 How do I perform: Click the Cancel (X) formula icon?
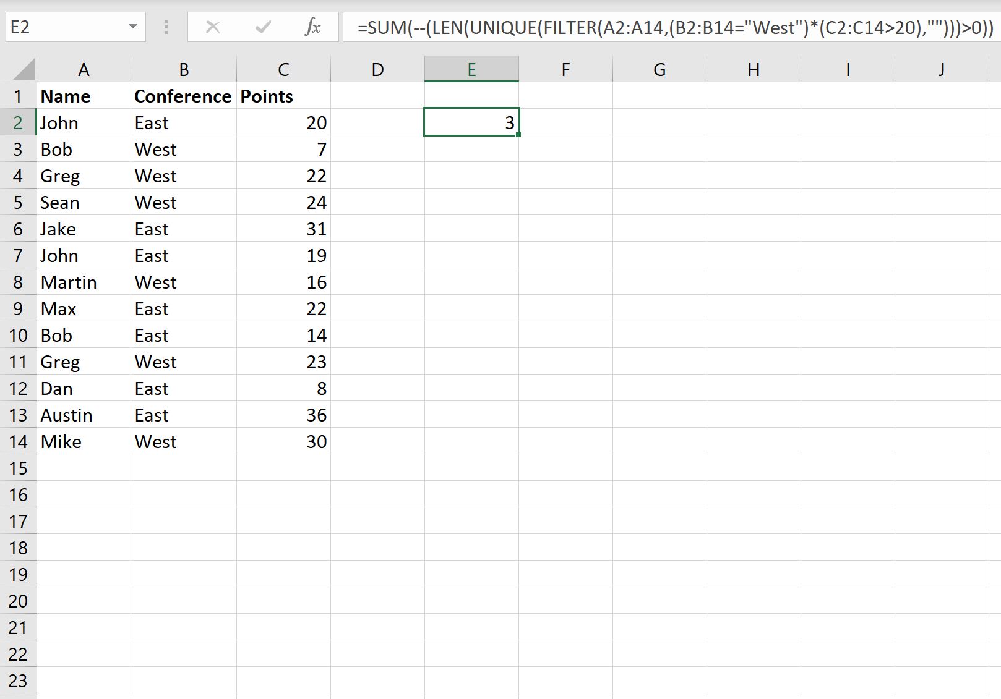click(213, 27)
